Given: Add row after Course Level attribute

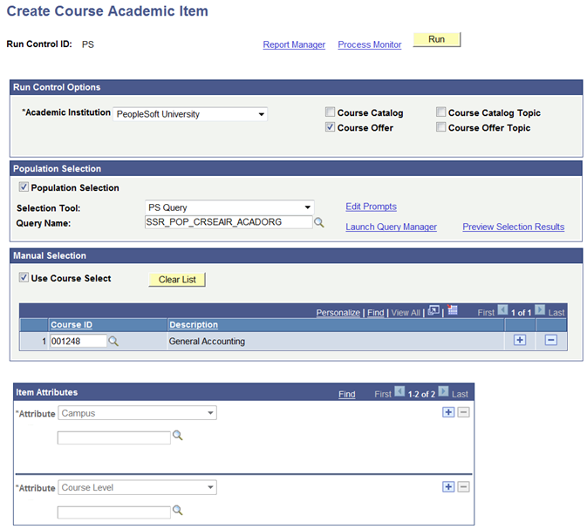Looking at the screenshot, I should [x=448, y=486].
